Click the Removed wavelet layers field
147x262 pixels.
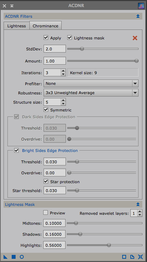coord(134,213)
